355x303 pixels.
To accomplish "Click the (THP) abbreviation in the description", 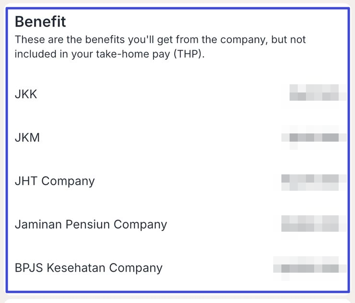I will tap(189, 54).
